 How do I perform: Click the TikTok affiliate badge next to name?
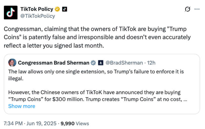pos(65,9)
